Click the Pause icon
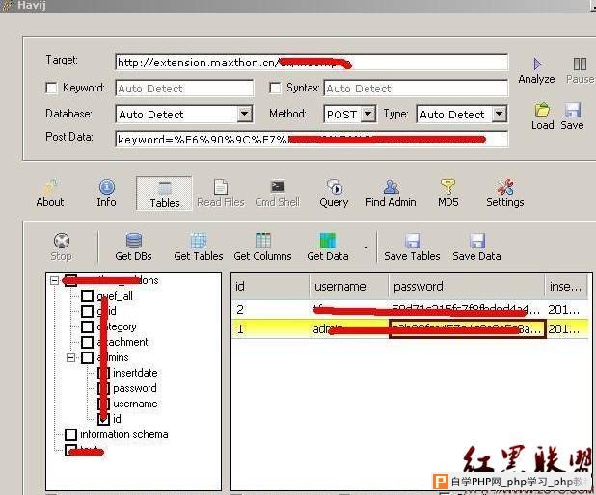This screenshot has width=596, height=495. tap(580, 65)
